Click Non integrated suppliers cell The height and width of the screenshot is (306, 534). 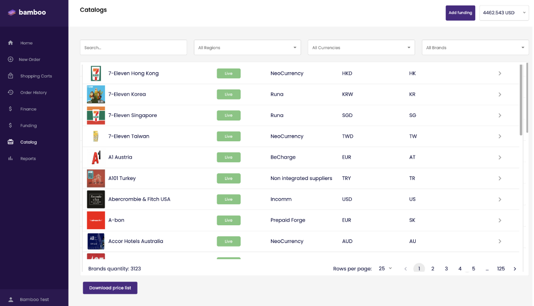tap(301, 178)
